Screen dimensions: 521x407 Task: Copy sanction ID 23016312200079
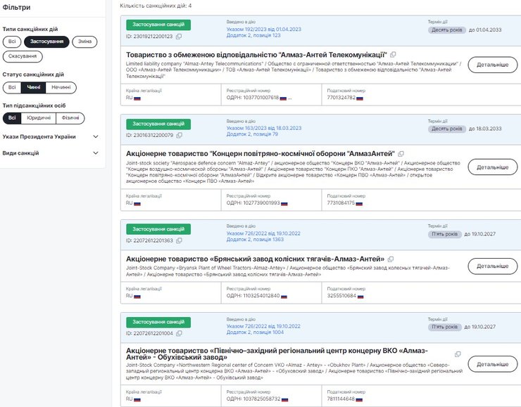tap(179, 135)
